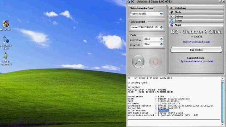Open the Select model dropdown

pos(162,28)
